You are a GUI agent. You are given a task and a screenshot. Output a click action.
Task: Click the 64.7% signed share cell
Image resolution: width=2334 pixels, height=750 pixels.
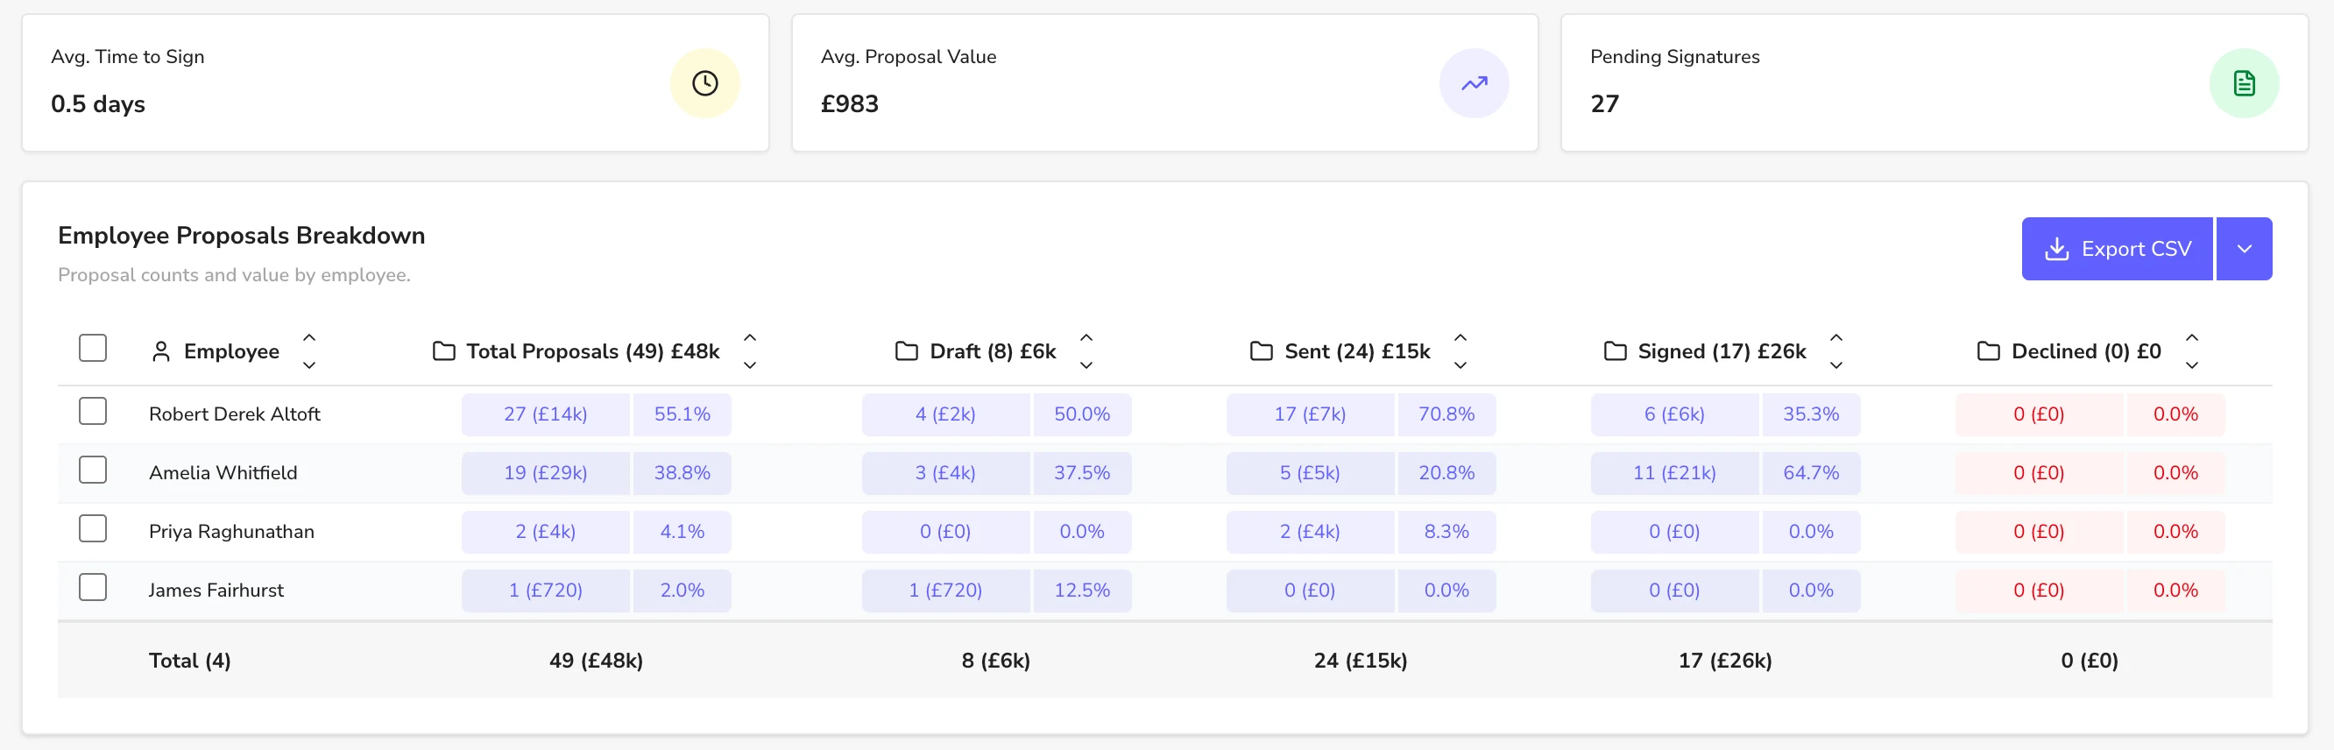1811,474
